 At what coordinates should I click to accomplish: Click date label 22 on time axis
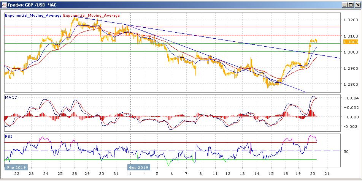pos(17,173)
